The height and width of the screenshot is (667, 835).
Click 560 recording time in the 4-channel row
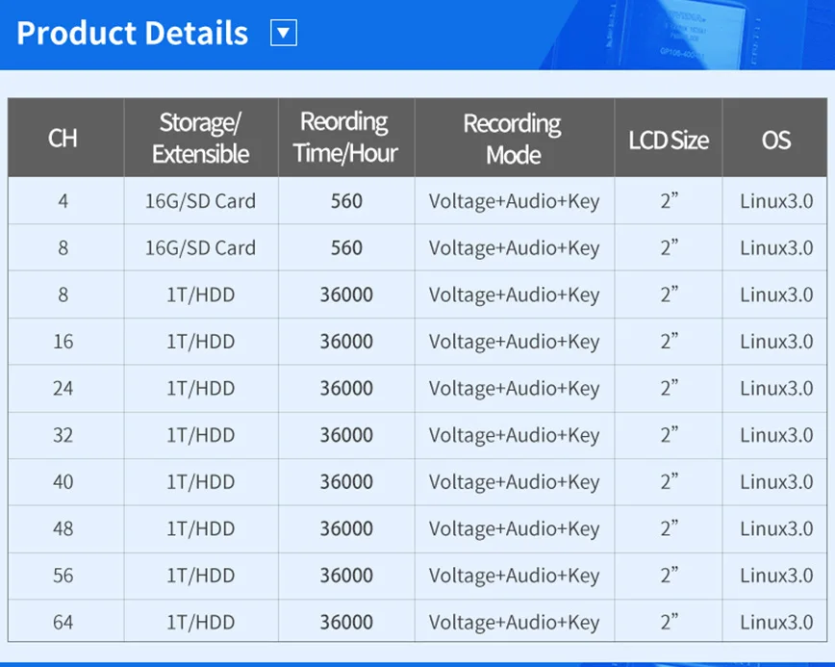click(x=346, y=201)
